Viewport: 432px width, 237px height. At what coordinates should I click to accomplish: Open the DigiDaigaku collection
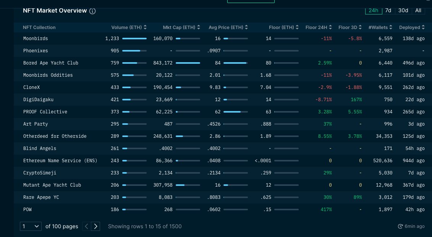(38, 99)
